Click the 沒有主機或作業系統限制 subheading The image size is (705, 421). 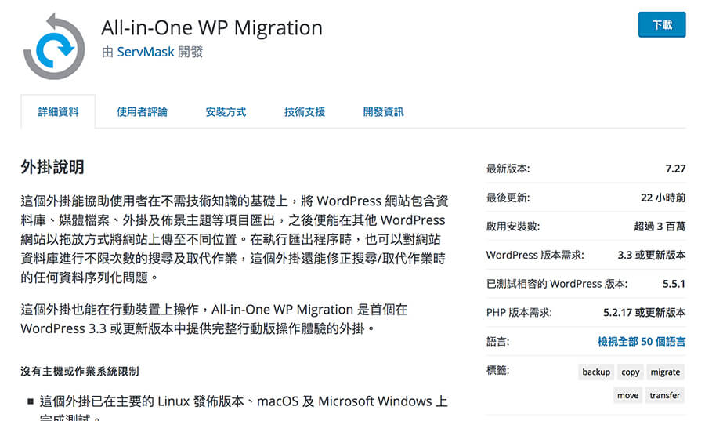(80, 371)
